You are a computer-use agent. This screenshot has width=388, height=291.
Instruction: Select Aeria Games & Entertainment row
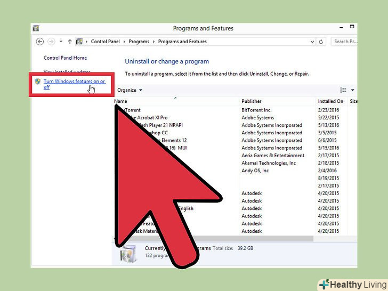click(273, 156)
